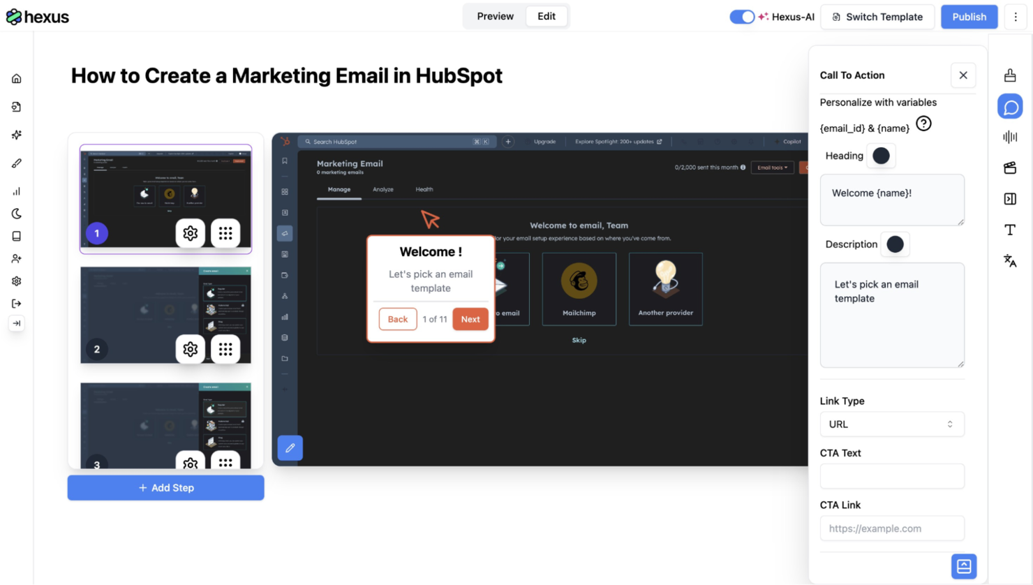This screenshot has height=585, width=1033.
Task: Click the sparkle AI icon in left sidebar
Action: (x=17, y=135)
